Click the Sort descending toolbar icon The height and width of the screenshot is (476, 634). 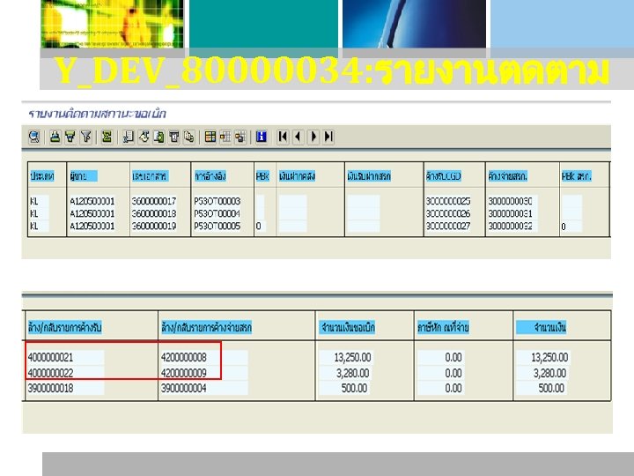pyautogui.click(x=70, y=137)
